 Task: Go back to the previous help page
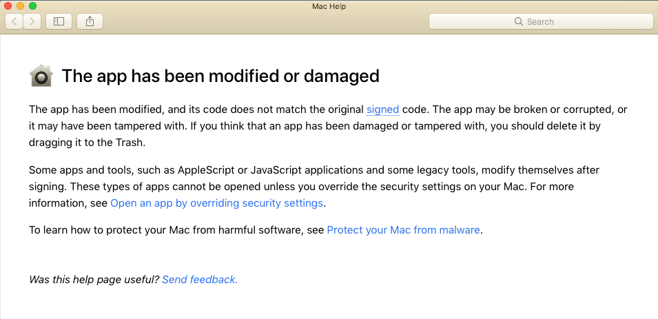pyautogui.click(x=15, y=21)
